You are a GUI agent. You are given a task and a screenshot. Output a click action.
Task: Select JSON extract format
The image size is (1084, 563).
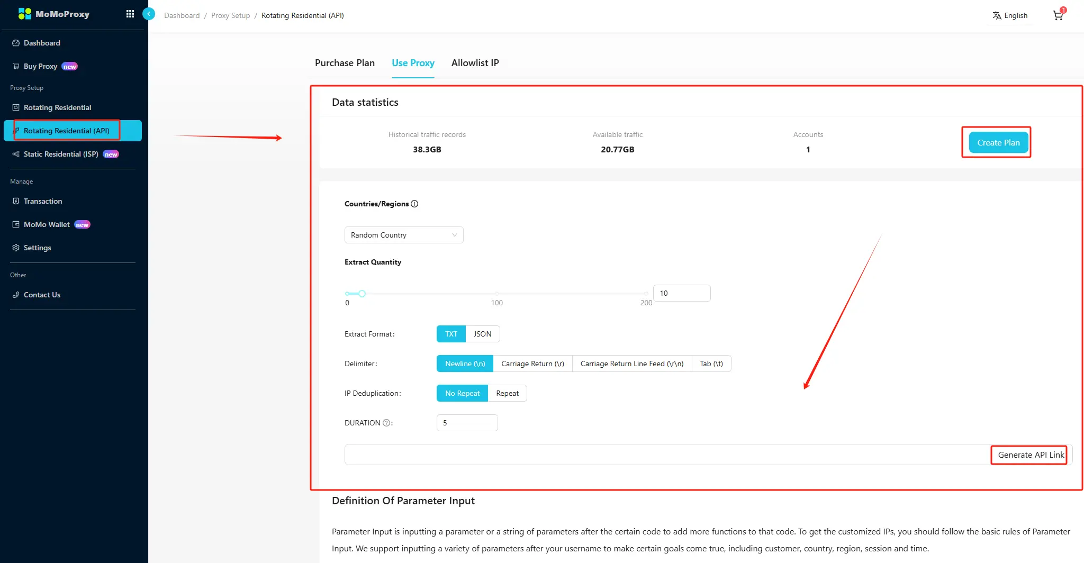click(x=482, y=334)
